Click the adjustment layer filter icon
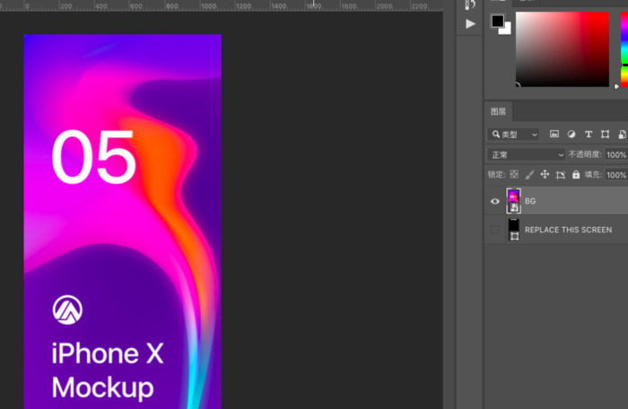The height and width of the screenshot is (409, 628). [571, 135]
